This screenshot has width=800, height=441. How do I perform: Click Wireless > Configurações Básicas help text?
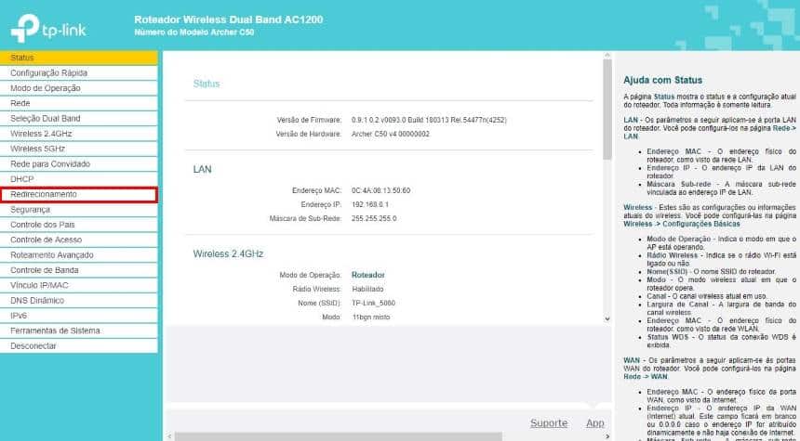682,224
